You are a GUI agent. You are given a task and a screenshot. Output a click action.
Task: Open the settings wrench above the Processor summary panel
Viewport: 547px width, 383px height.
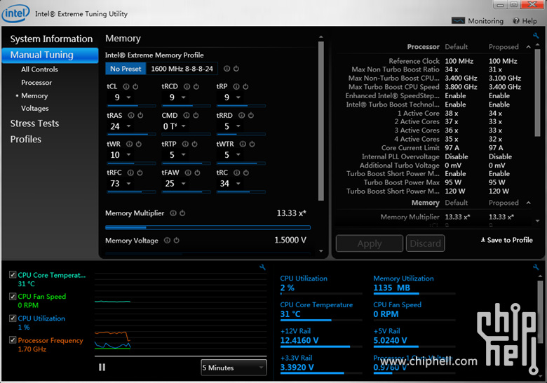(536, 36)
